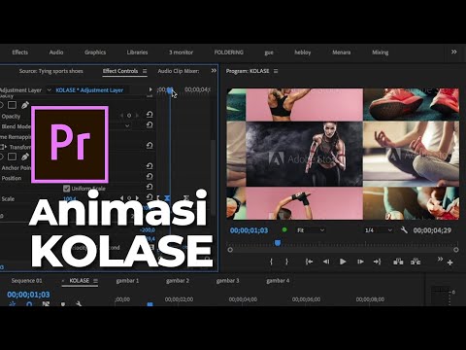Show more workspaces overflow chevron

[454, 52]
